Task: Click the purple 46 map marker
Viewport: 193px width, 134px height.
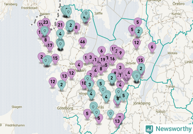Action: 83,42
